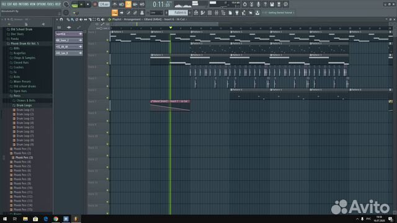Click the playlist horizontal scrollbar
The height and width of the screenshot is (223, 397).
point(164,24)
